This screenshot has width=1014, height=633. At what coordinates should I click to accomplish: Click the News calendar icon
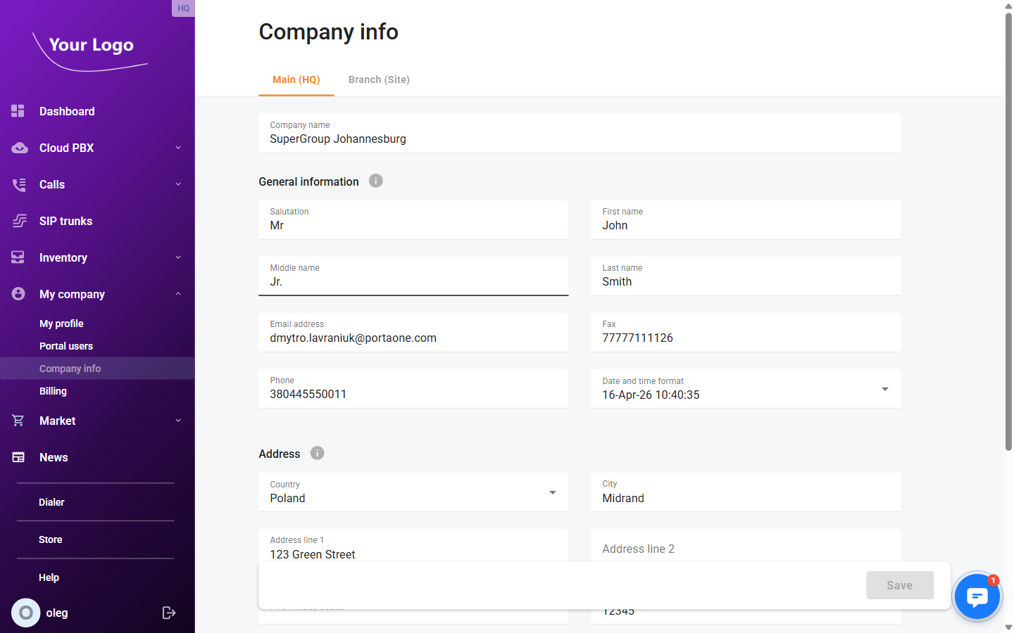(x=18, y=456)
